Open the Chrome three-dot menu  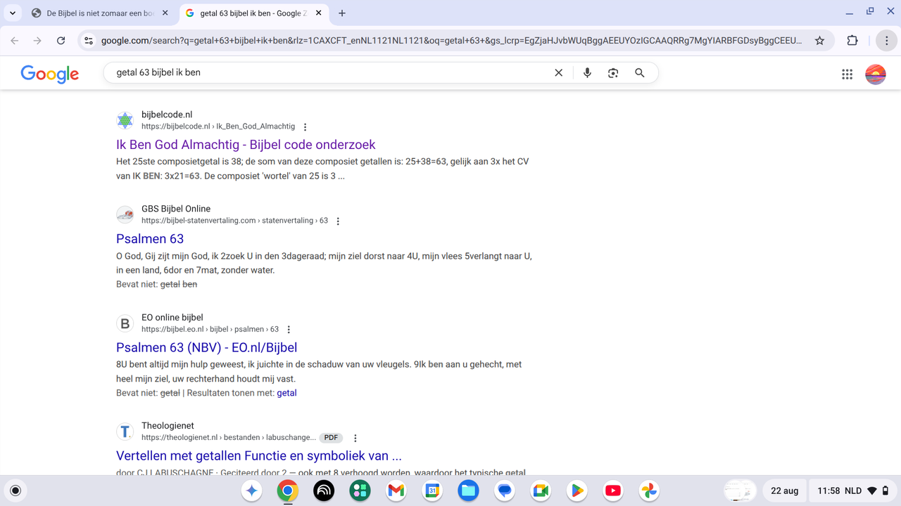click(x=886, y=41)
